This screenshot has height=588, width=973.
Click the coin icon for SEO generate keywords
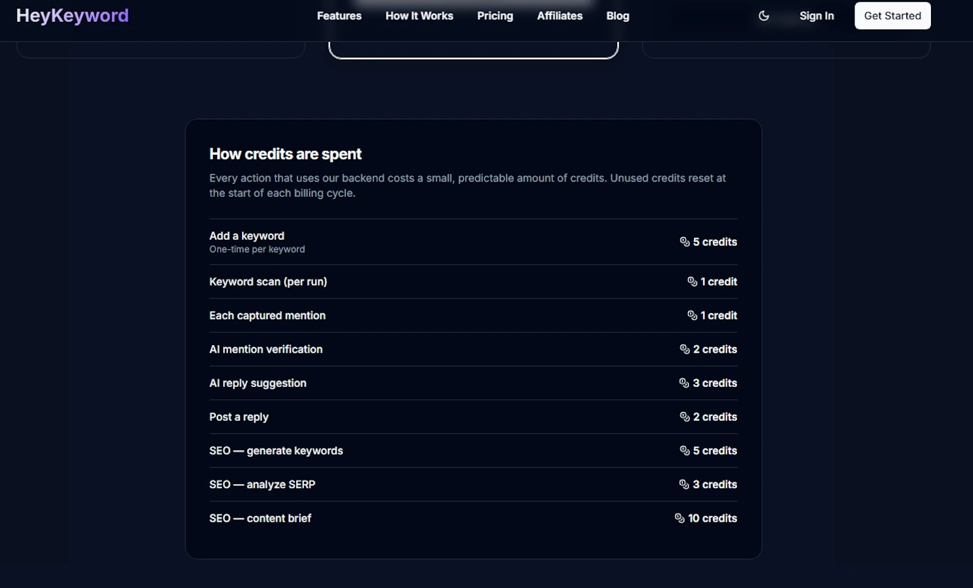685,451
